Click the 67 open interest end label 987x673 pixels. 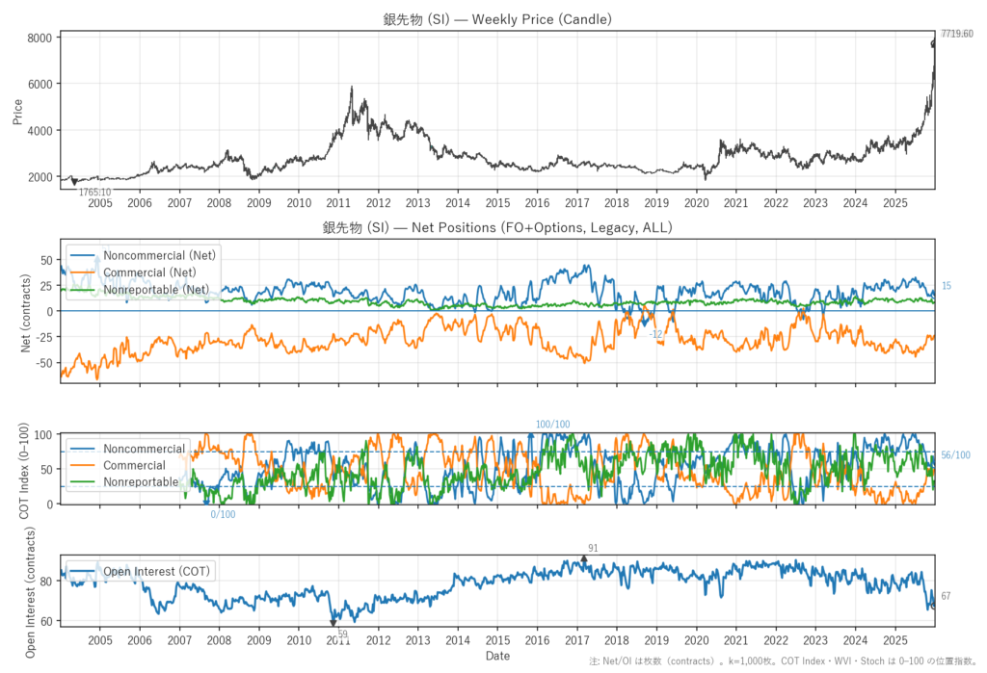pyautogui.click(x=946, y=596)
